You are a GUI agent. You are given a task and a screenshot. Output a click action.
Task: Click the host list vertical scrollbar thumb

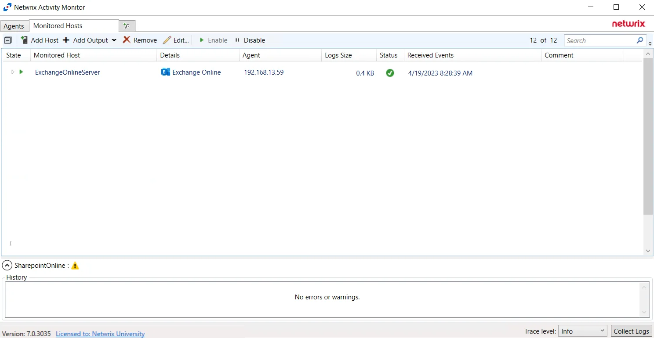(648, 136)
